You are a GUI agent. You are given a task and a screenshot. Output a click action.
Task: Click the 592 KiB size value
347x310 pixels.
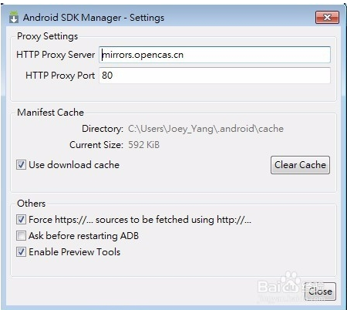pyautogui.click(x=143, y=145)
